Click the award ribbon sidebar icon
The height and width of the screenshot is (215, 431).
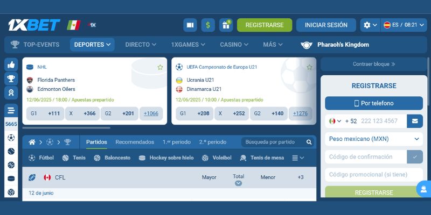point(11,92)
